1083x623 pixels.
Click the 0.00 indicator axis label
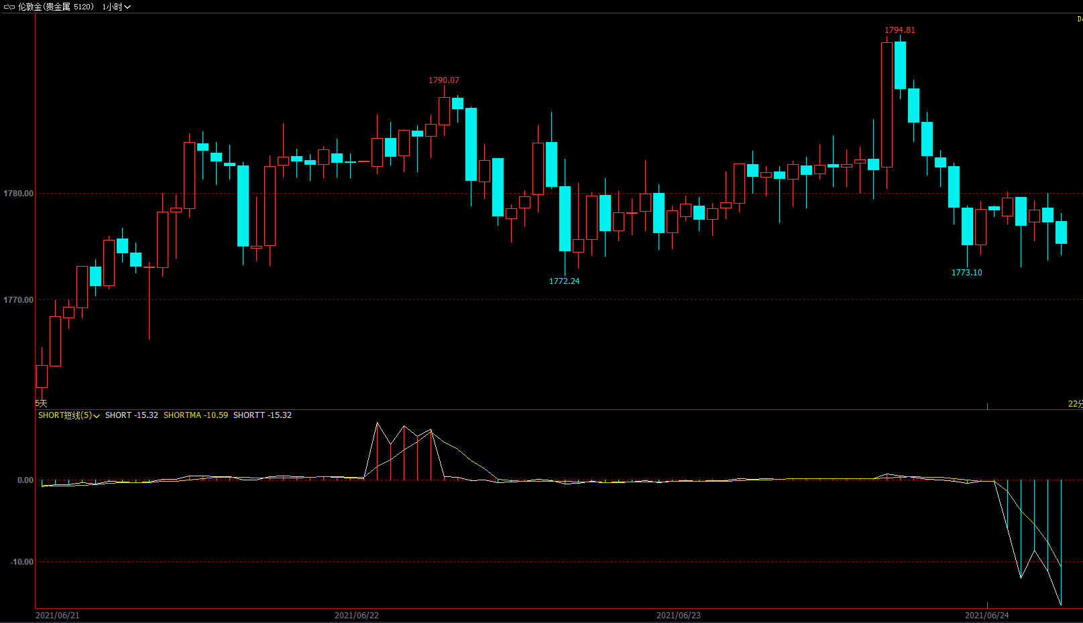pos(25,480)
